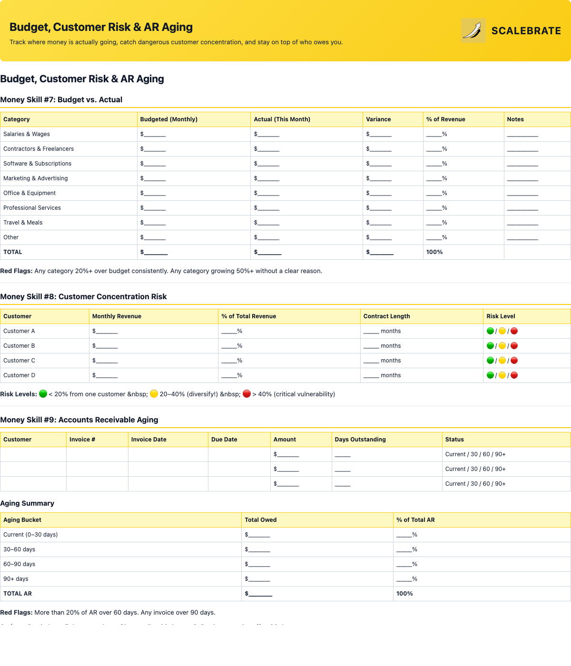The height and width of the screenshot is (666, 571).
Task: Select red risk circle for Customer D
Action: pyautogui.click(x=514, y=375)
